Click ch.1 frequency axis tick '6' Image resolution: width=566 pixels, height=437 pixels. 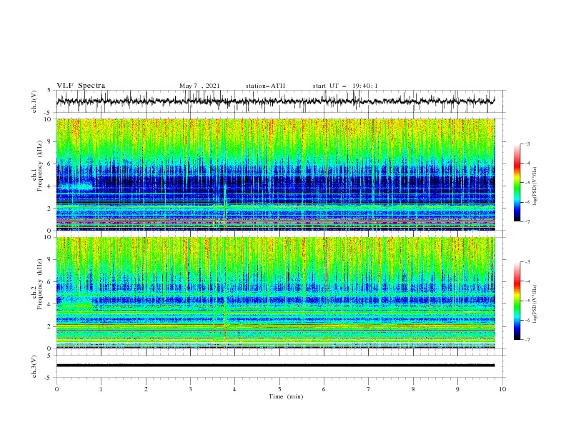click(50, 164)
